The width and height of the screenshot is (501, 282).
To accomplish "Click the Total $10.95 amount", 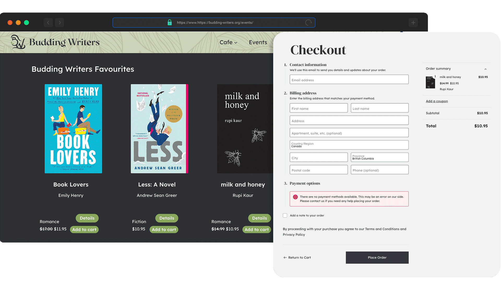I will [x=481, y=126].
